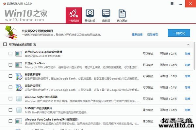Click the Windows SQM 合并计算器 file icon
This screenshot has height=130, width=196.
19,99
